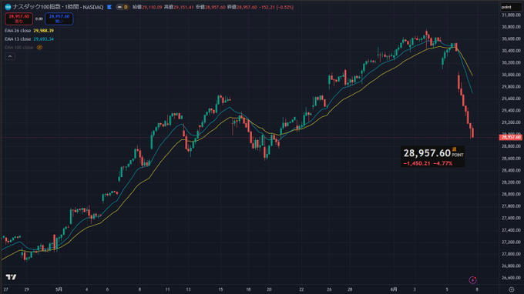Click the 6月 date label on time axis
The image size is (524, 294).
pos(395,289)
